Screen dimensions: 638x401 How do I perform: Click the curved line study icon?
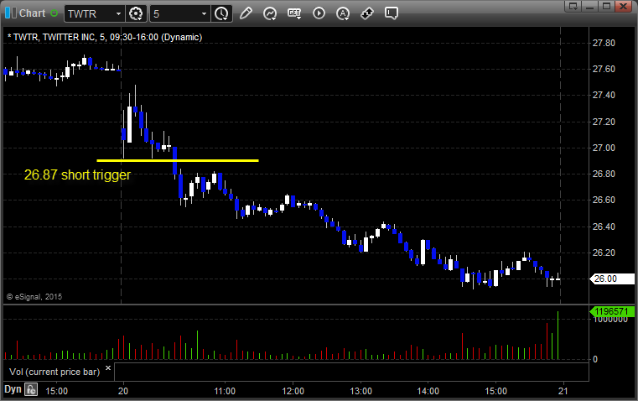[270, 13]
